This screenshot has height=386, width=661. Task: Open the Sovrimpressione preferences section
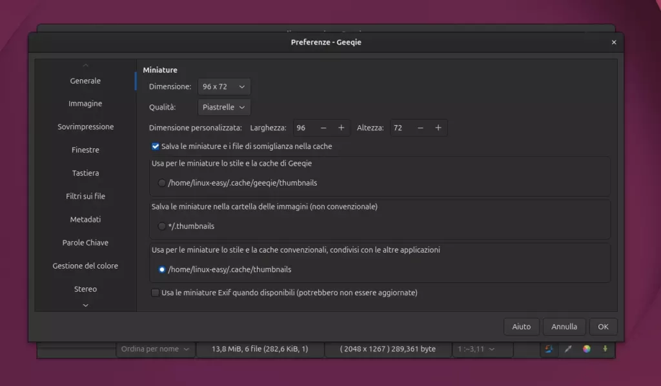tap(85, 127)
